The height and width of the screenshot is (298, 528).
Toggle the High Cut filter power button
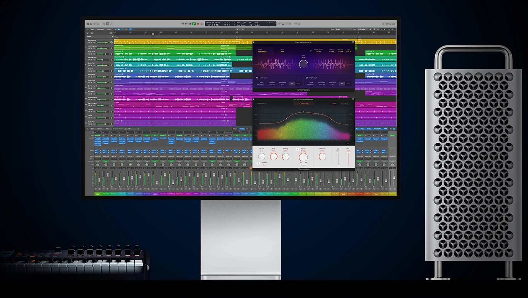click(307, 78)
